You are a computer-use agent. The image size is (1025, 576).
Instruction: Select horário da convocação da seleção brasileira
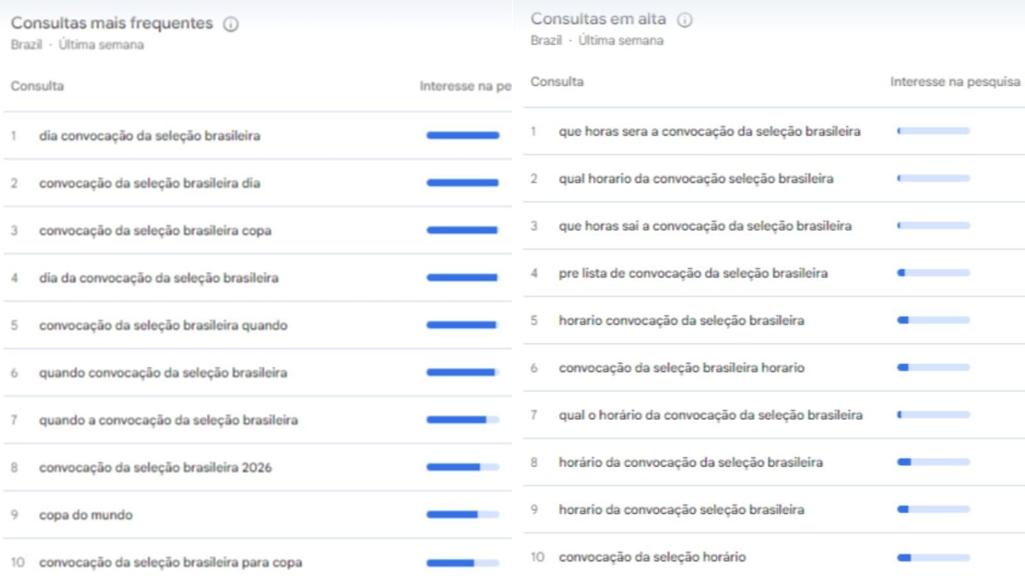point(691,462)
